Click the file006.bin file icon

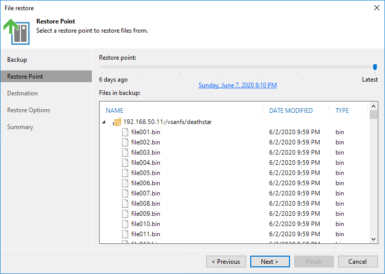[x=125, y=183]
